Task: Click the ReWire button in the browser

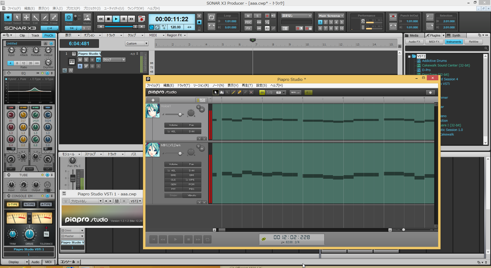Action: 473,42
